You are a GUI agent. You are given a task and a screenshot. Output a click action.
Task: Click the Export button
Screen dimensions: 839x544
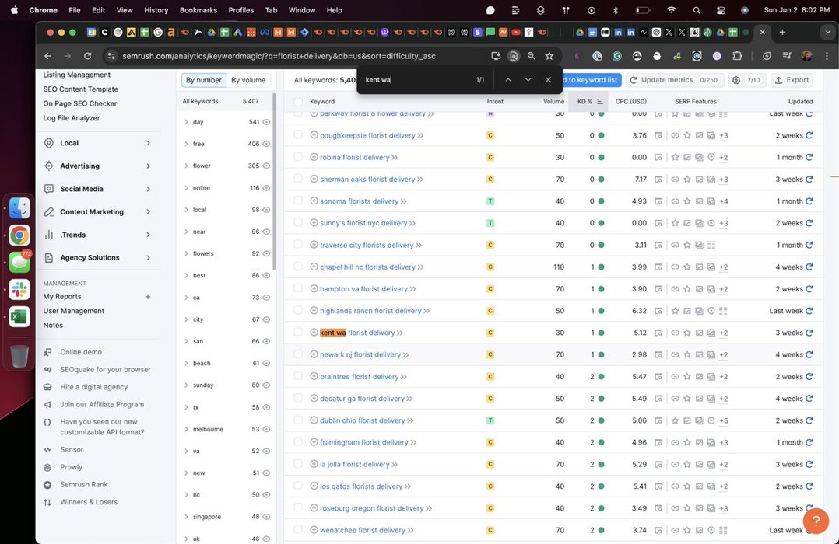tap(792, 80)
